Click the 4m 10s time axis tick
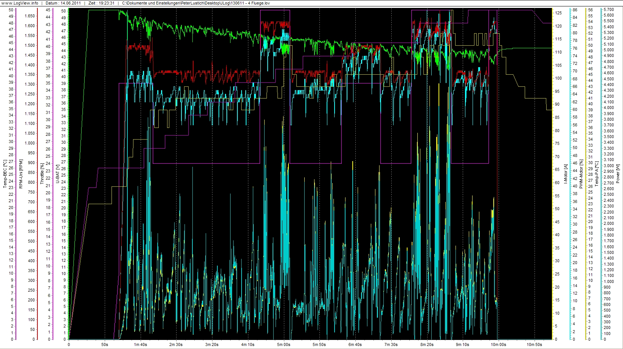Screen dimensions: 623x349 [248, 344]
